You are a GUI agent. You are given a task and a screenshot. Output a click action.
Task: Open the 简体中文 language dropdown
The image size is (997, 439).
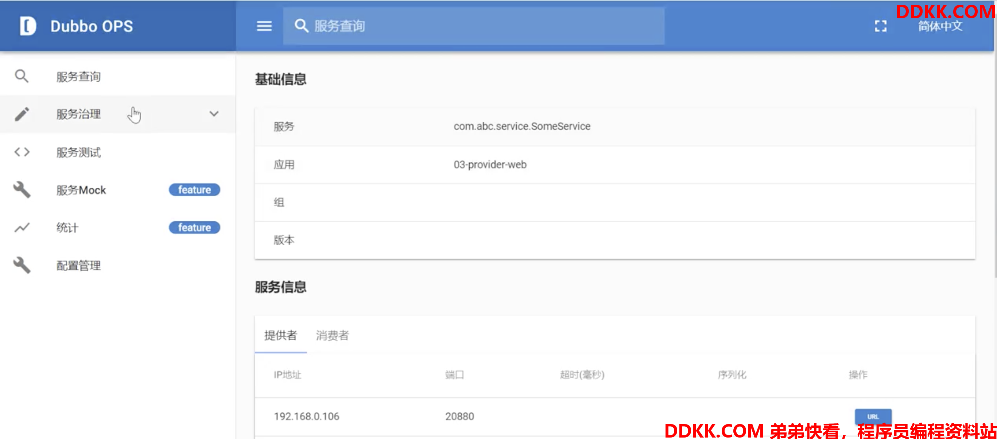[940, 26]
